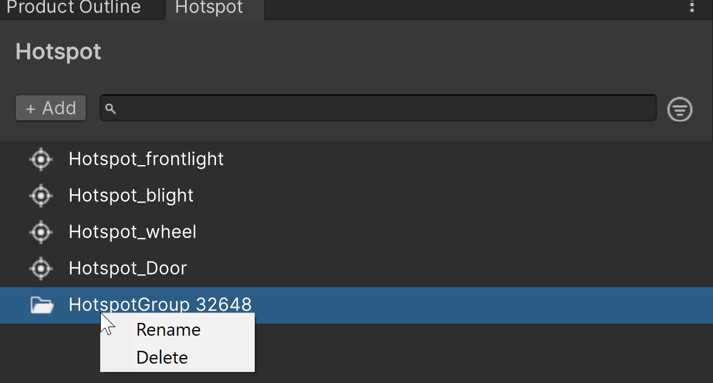This screenshot has width=713, height=383.
Task: Select the Hotspot_blight list item
Action: [131, 195]
